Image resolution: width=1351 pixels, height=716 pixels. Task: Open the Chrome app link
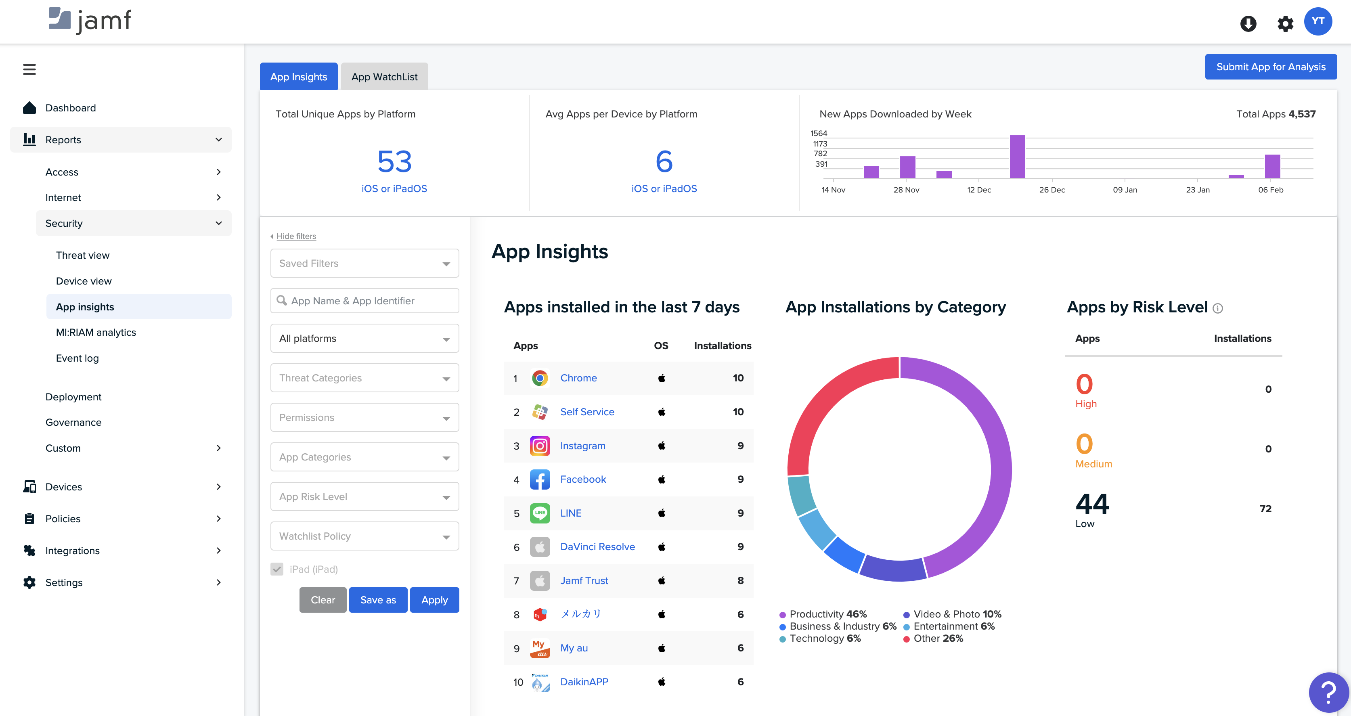[x=578, y=378]
